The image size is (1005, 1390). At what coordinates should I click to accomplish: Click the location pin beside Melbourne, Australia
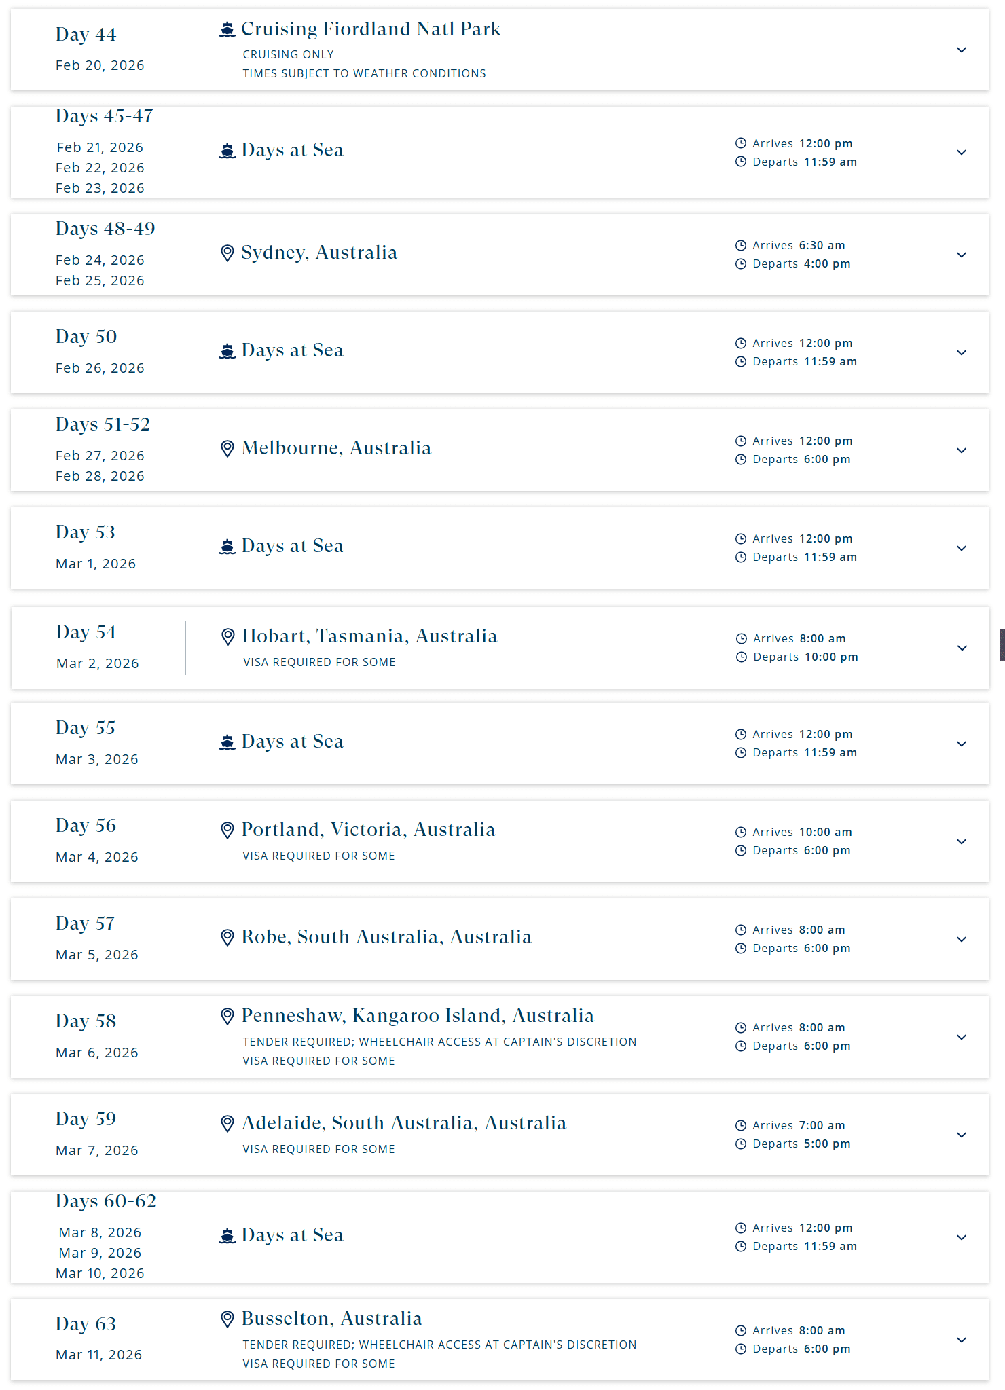227,449
